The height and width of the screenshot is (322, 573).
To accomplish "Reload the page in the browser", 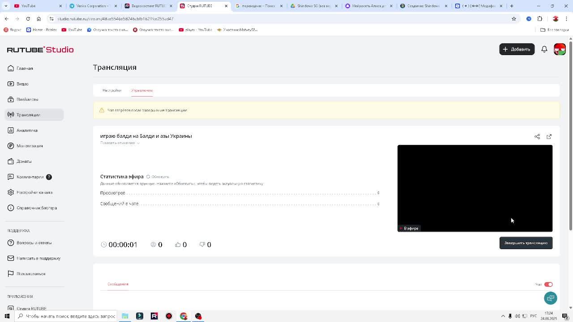I will click(28, 19).
